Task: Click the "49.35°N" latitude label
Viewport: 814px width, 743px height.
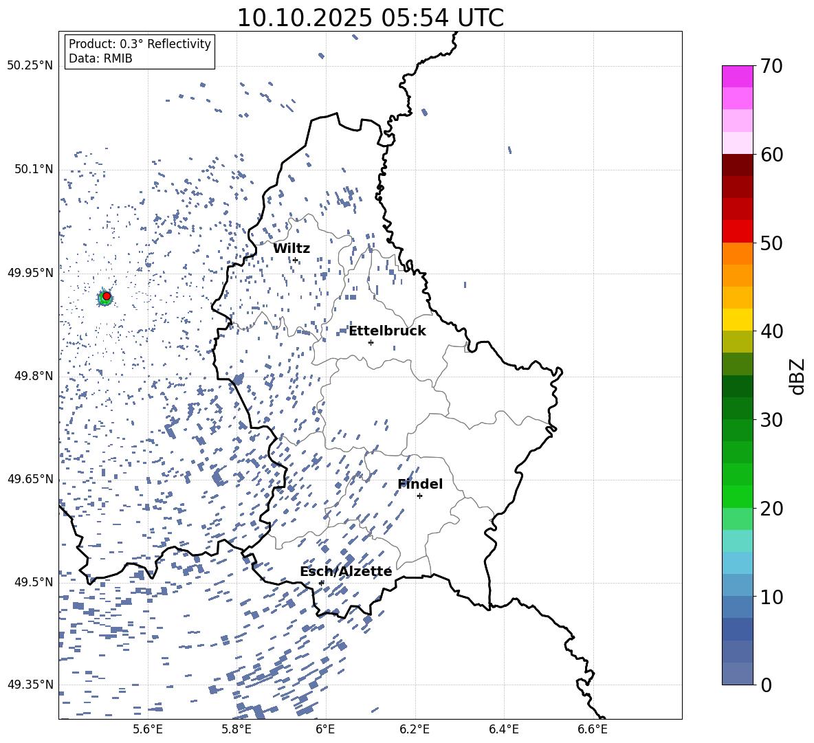Action: coord(30,685)
